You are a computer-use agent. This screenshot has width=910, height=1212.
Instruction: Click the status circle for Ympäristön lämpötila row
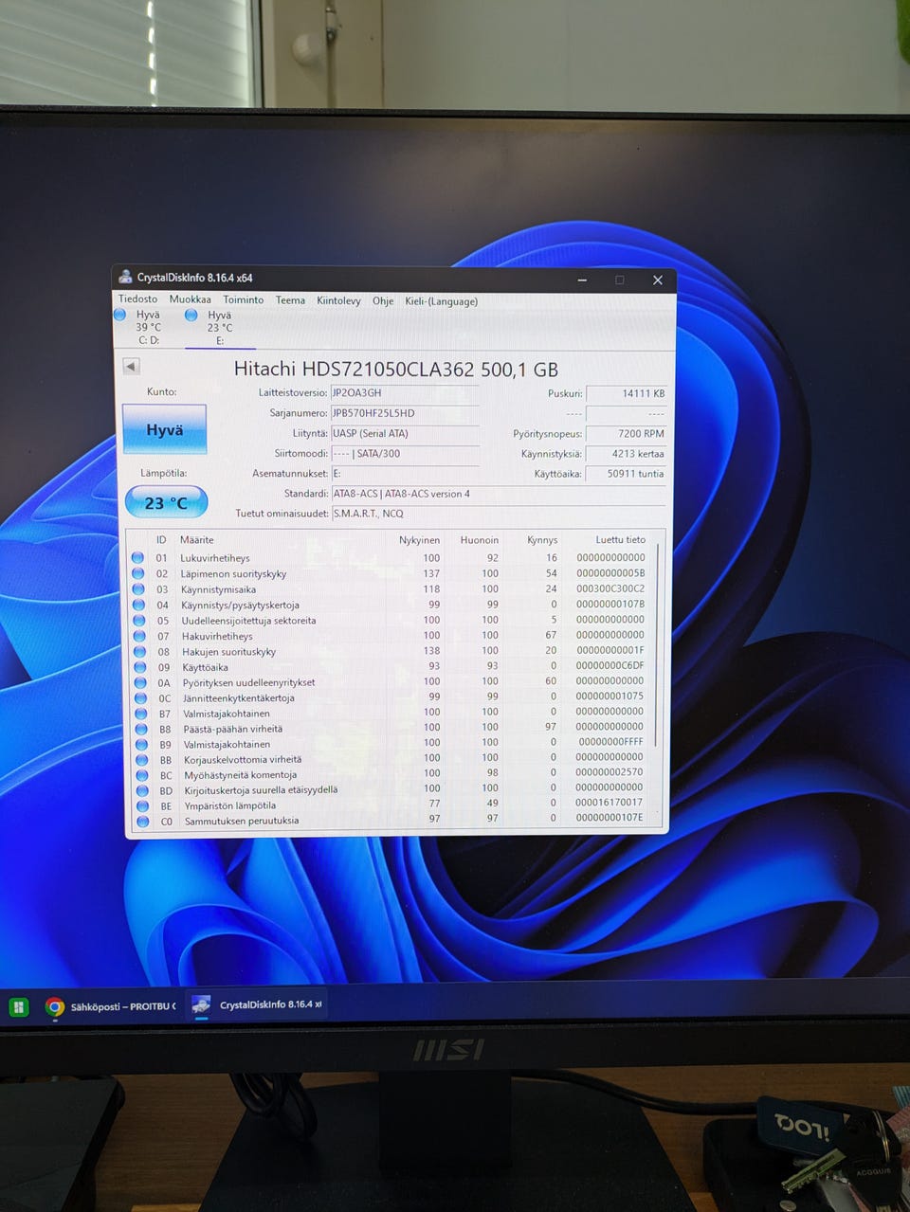click(x=141, y=805)
